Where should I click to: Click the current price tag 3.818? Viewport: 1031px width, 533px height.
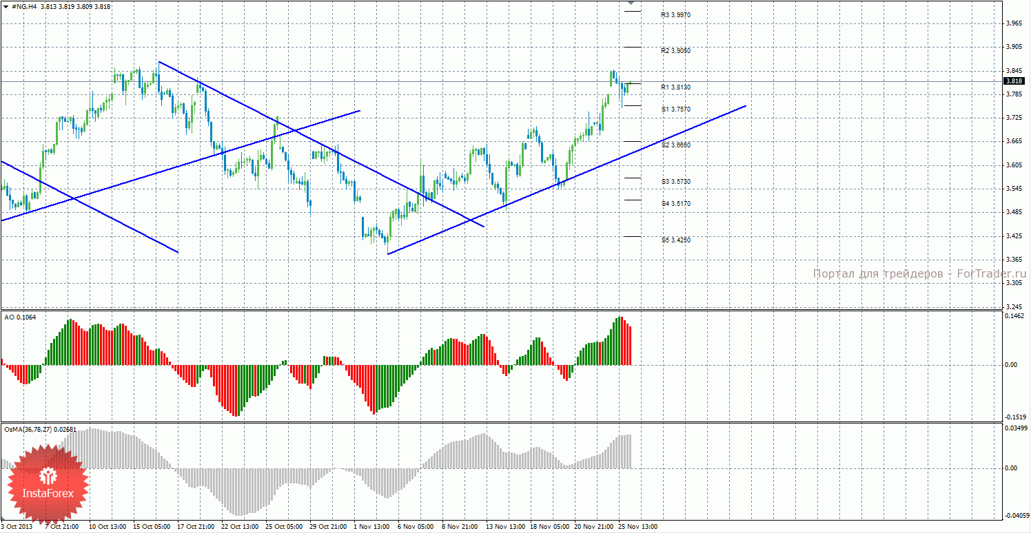point(1014,81)
